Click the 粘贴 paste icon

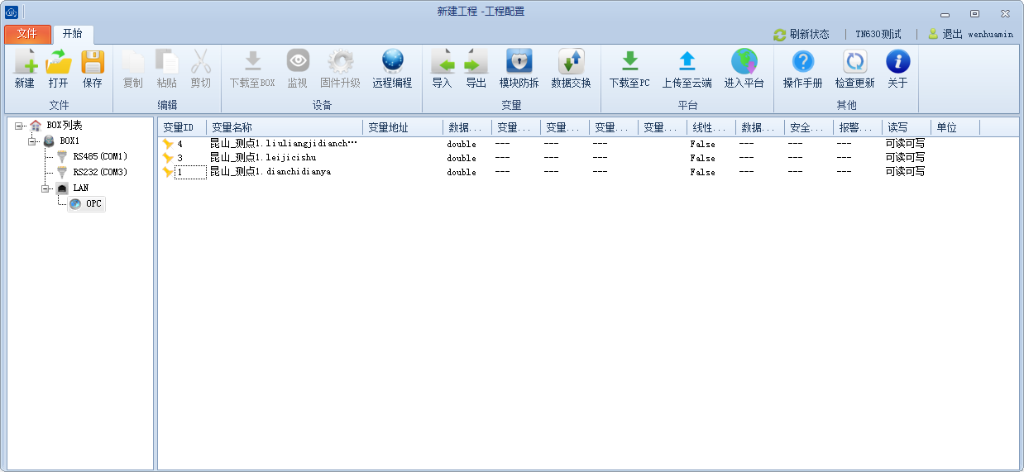[x=167, y=62]
